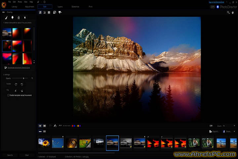This screenshot has width=238, height=159.
Task: Click the circular icon right of the undo arrow
Action: [x=45, y=2]
